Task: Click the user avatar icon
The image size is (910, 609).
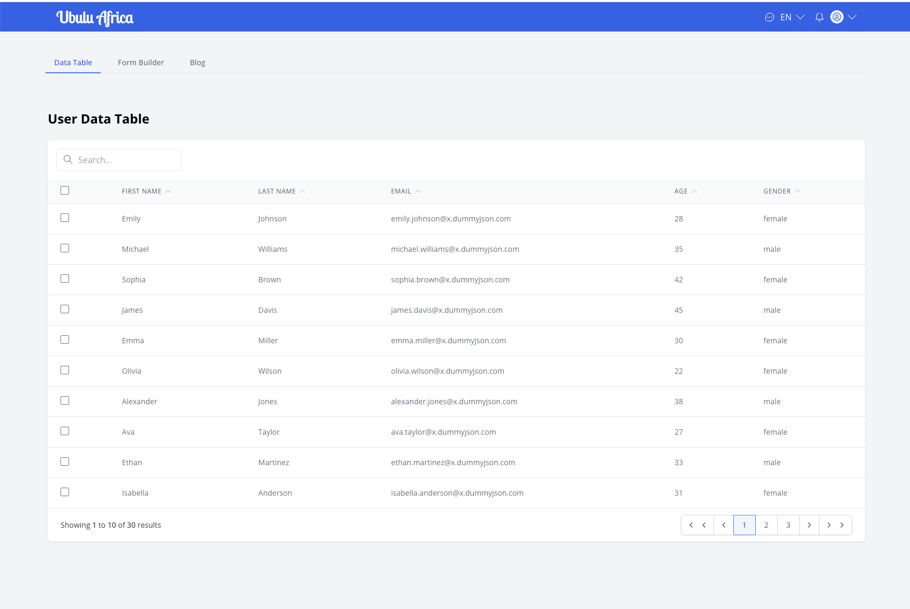Action: (837, 17)
